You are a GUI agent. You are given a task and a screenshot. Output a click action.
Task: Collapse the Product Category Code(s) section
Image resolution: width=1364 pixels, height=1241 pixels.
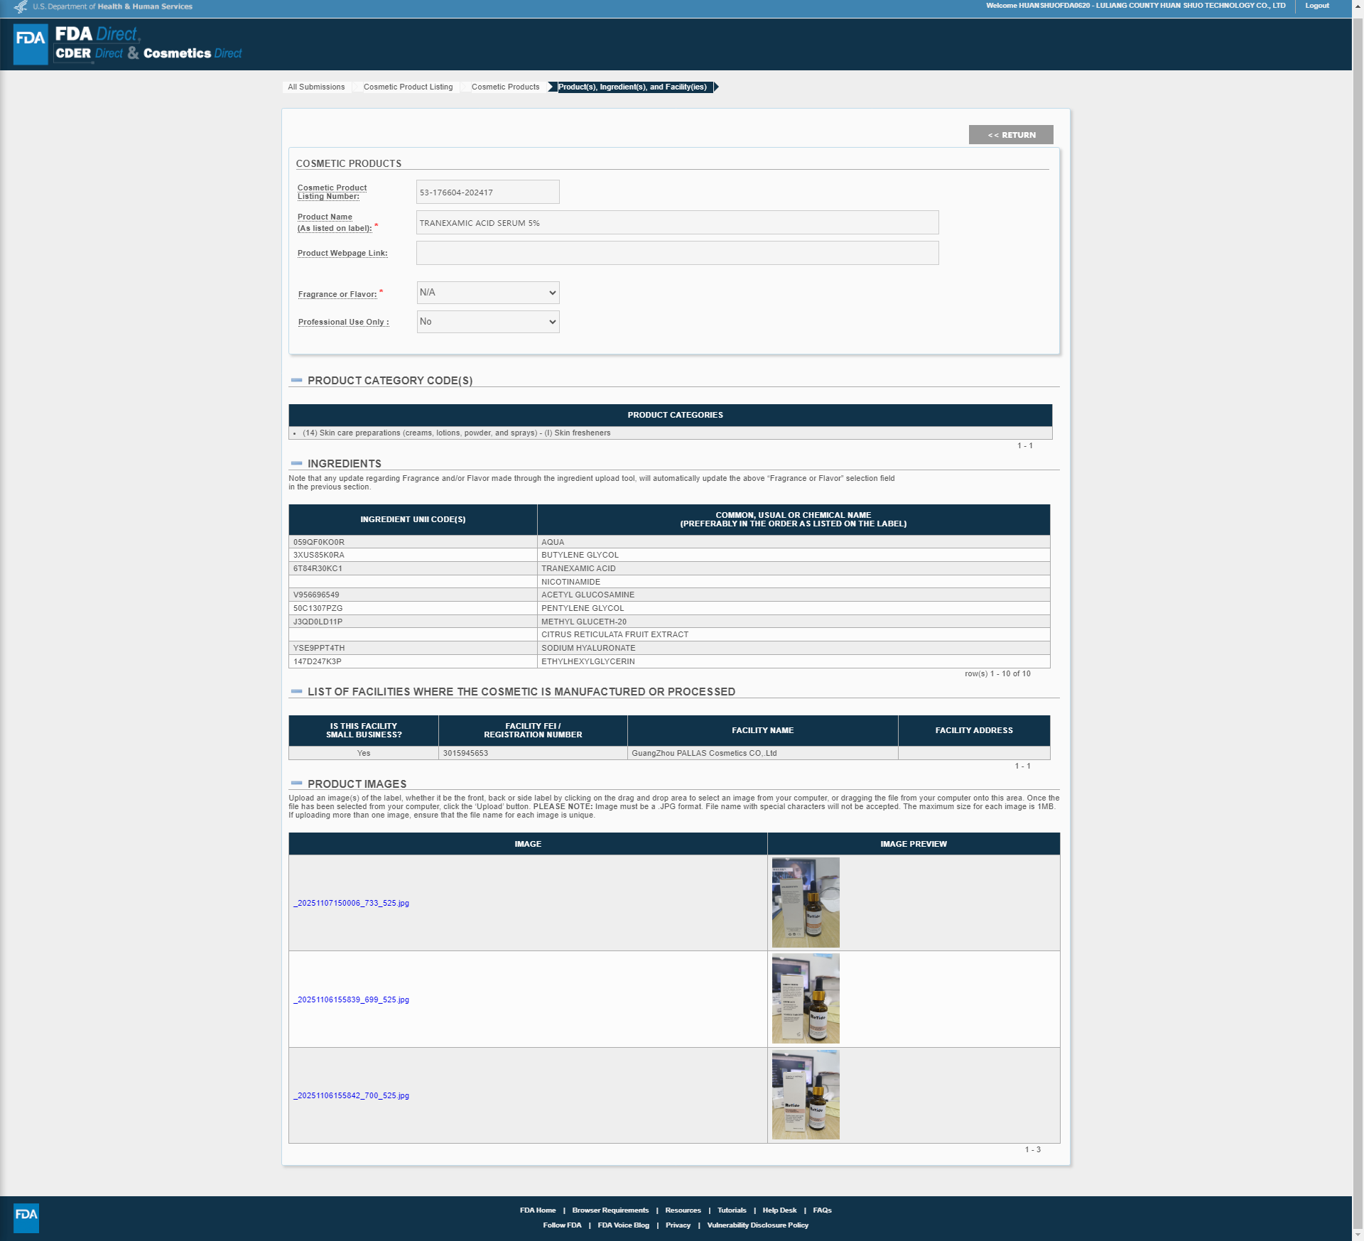click(x=296, y=381)
